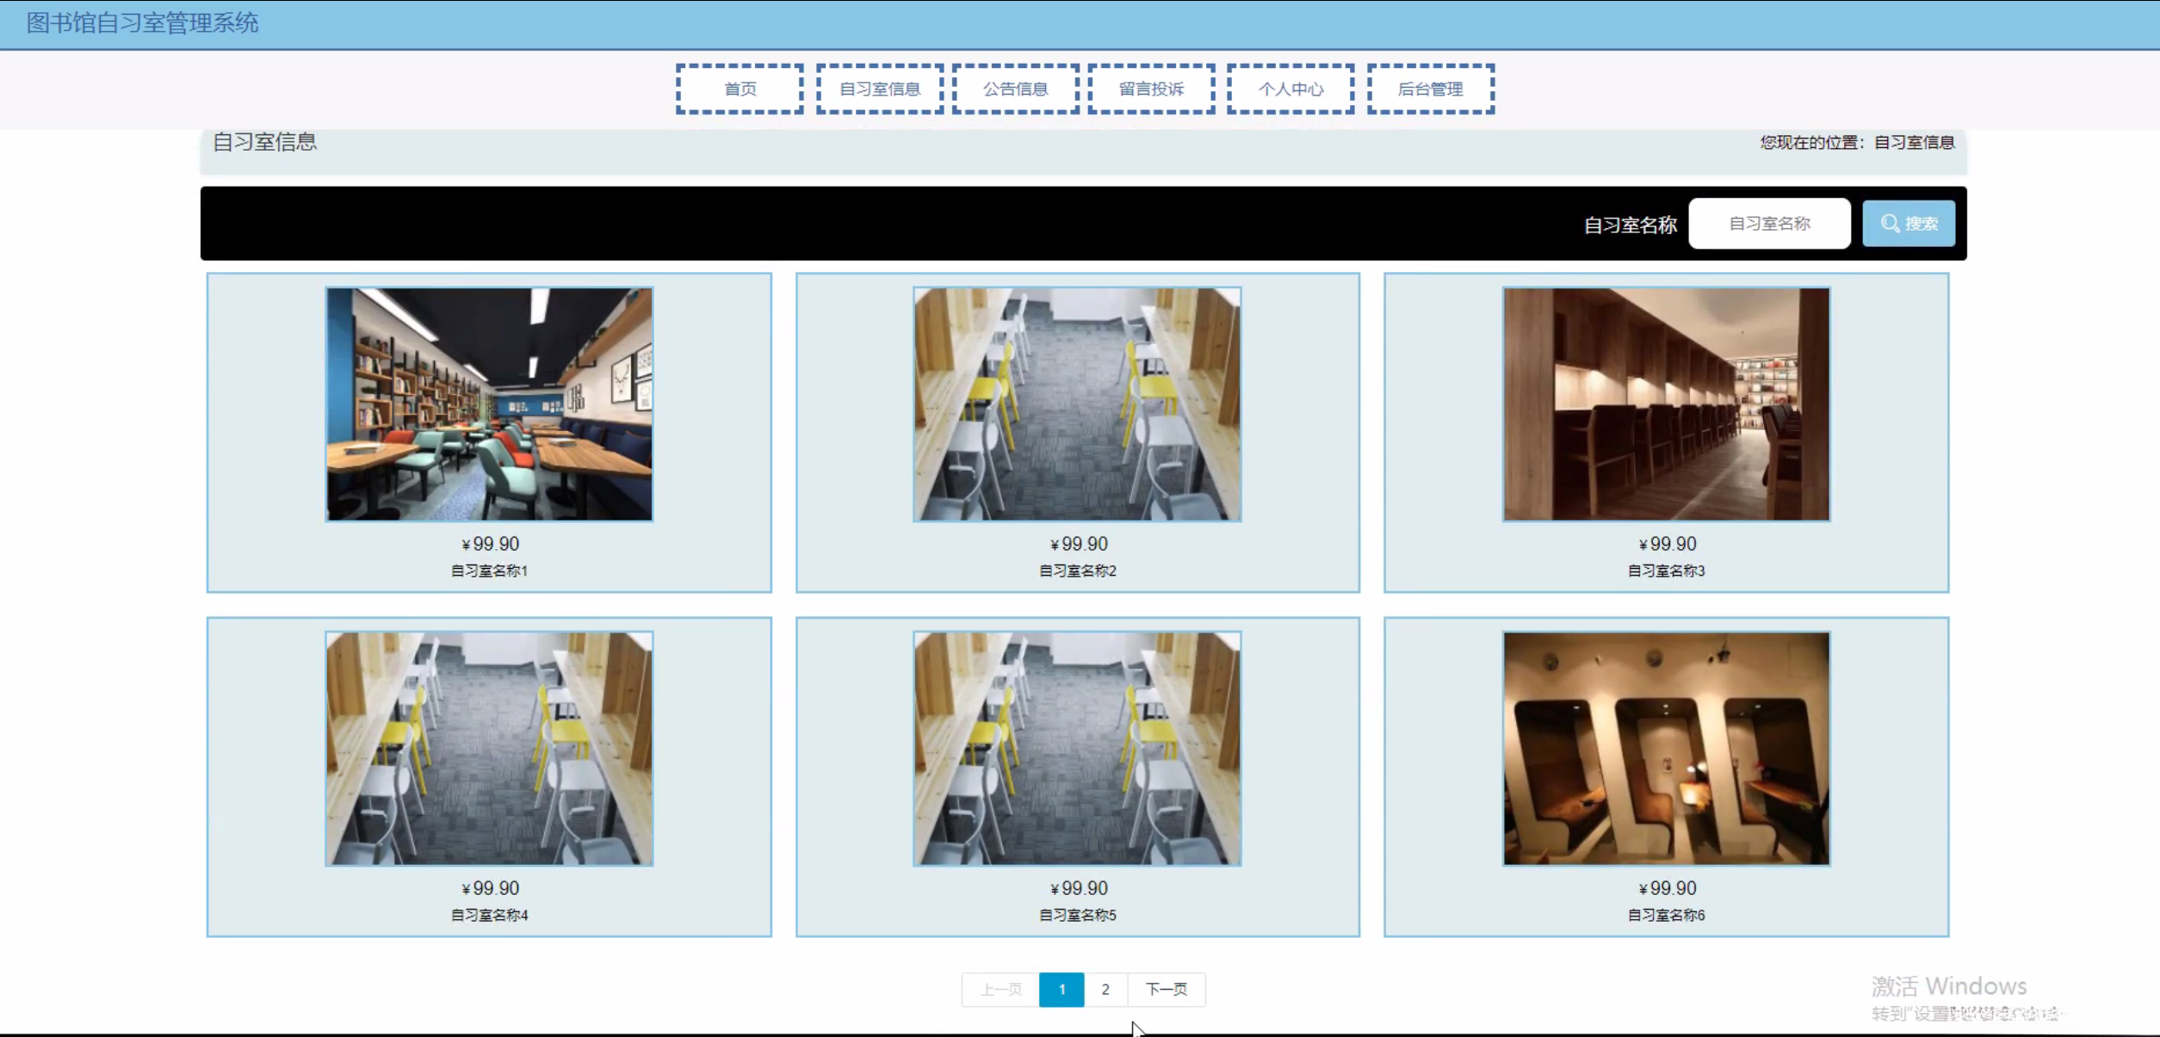
Task: View the wooden cubicle study room image
Action: [x=1666, y=404]
